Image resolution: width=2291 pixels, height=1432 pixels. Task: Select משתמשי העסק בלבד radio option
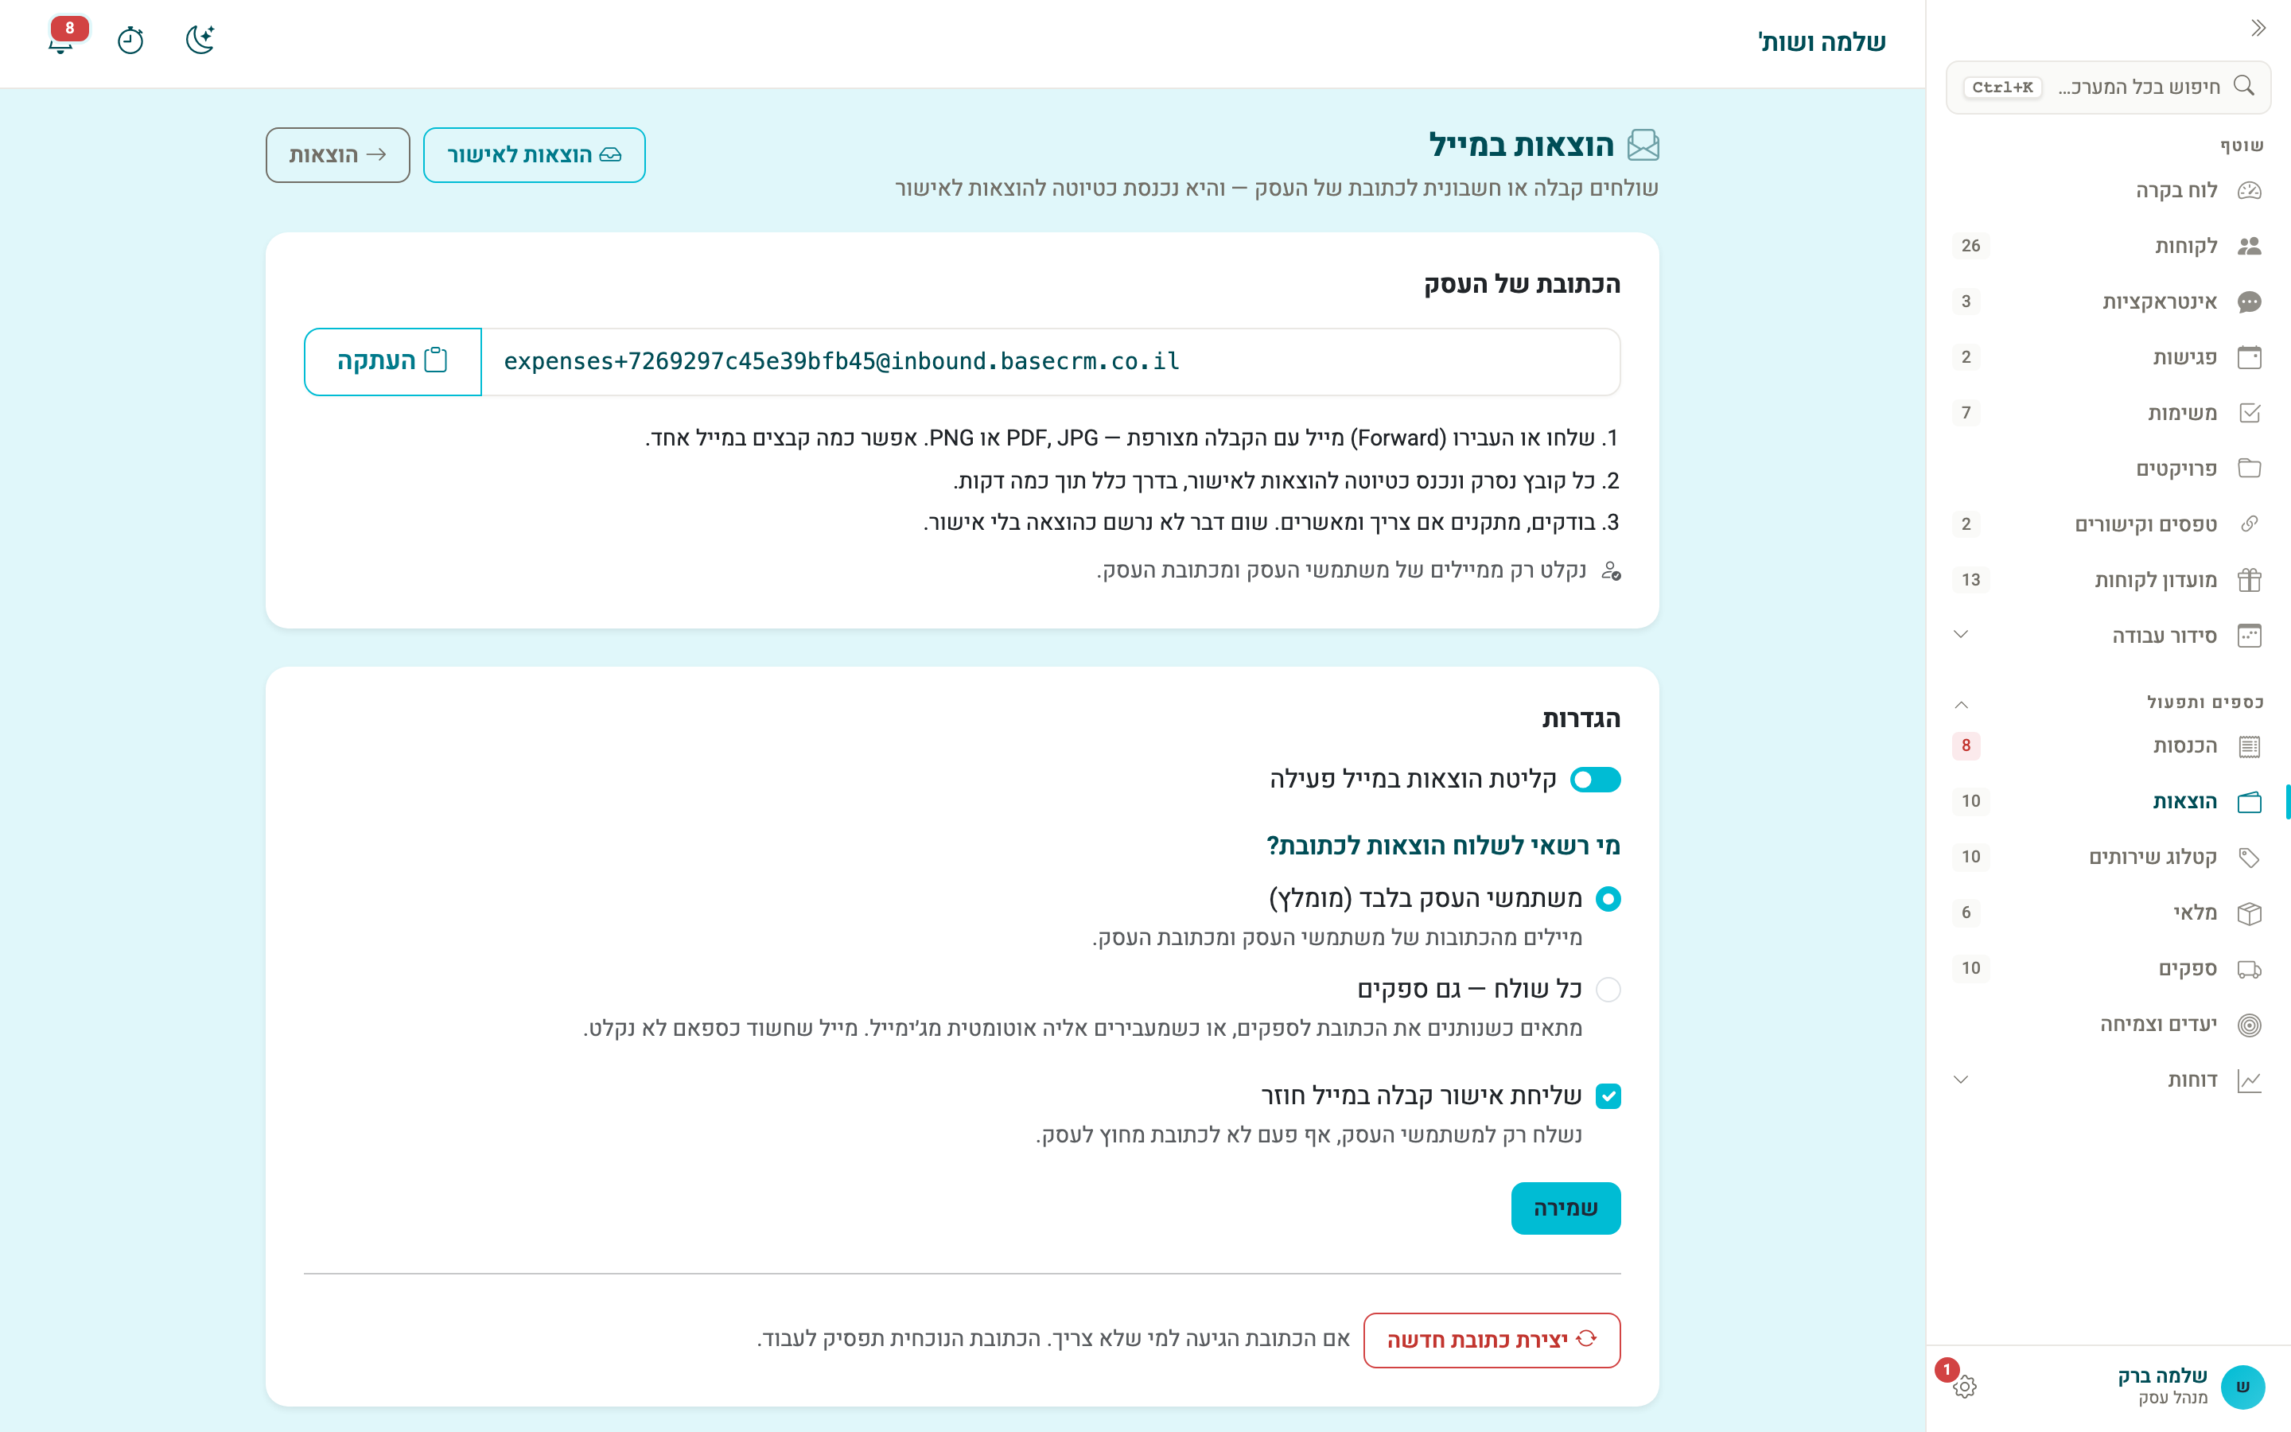pos(1608,899)
